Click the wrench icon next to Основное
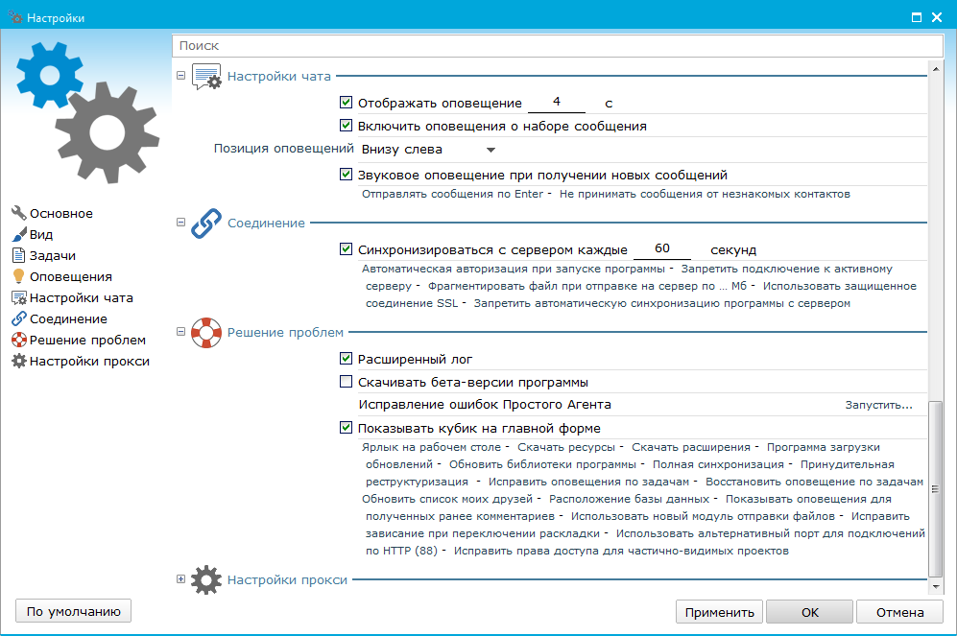This screenshot has height=636, width=957. point(18,214)
